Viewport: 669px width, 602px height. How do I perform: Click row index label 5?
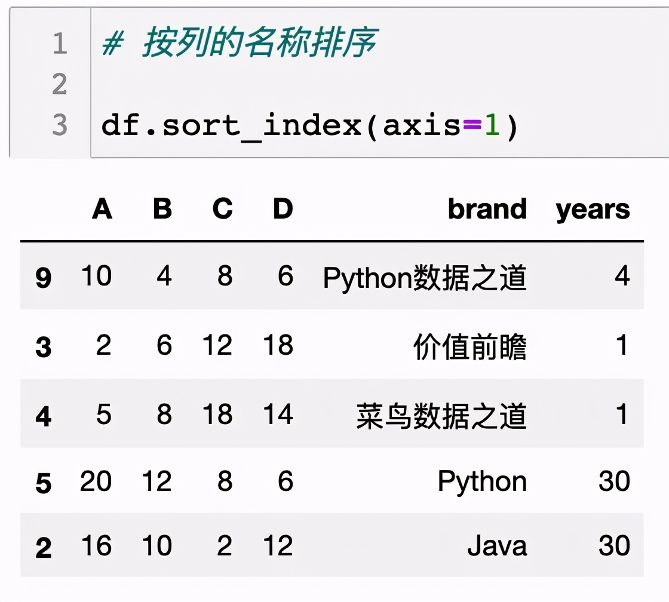click(x=44, y=483)
